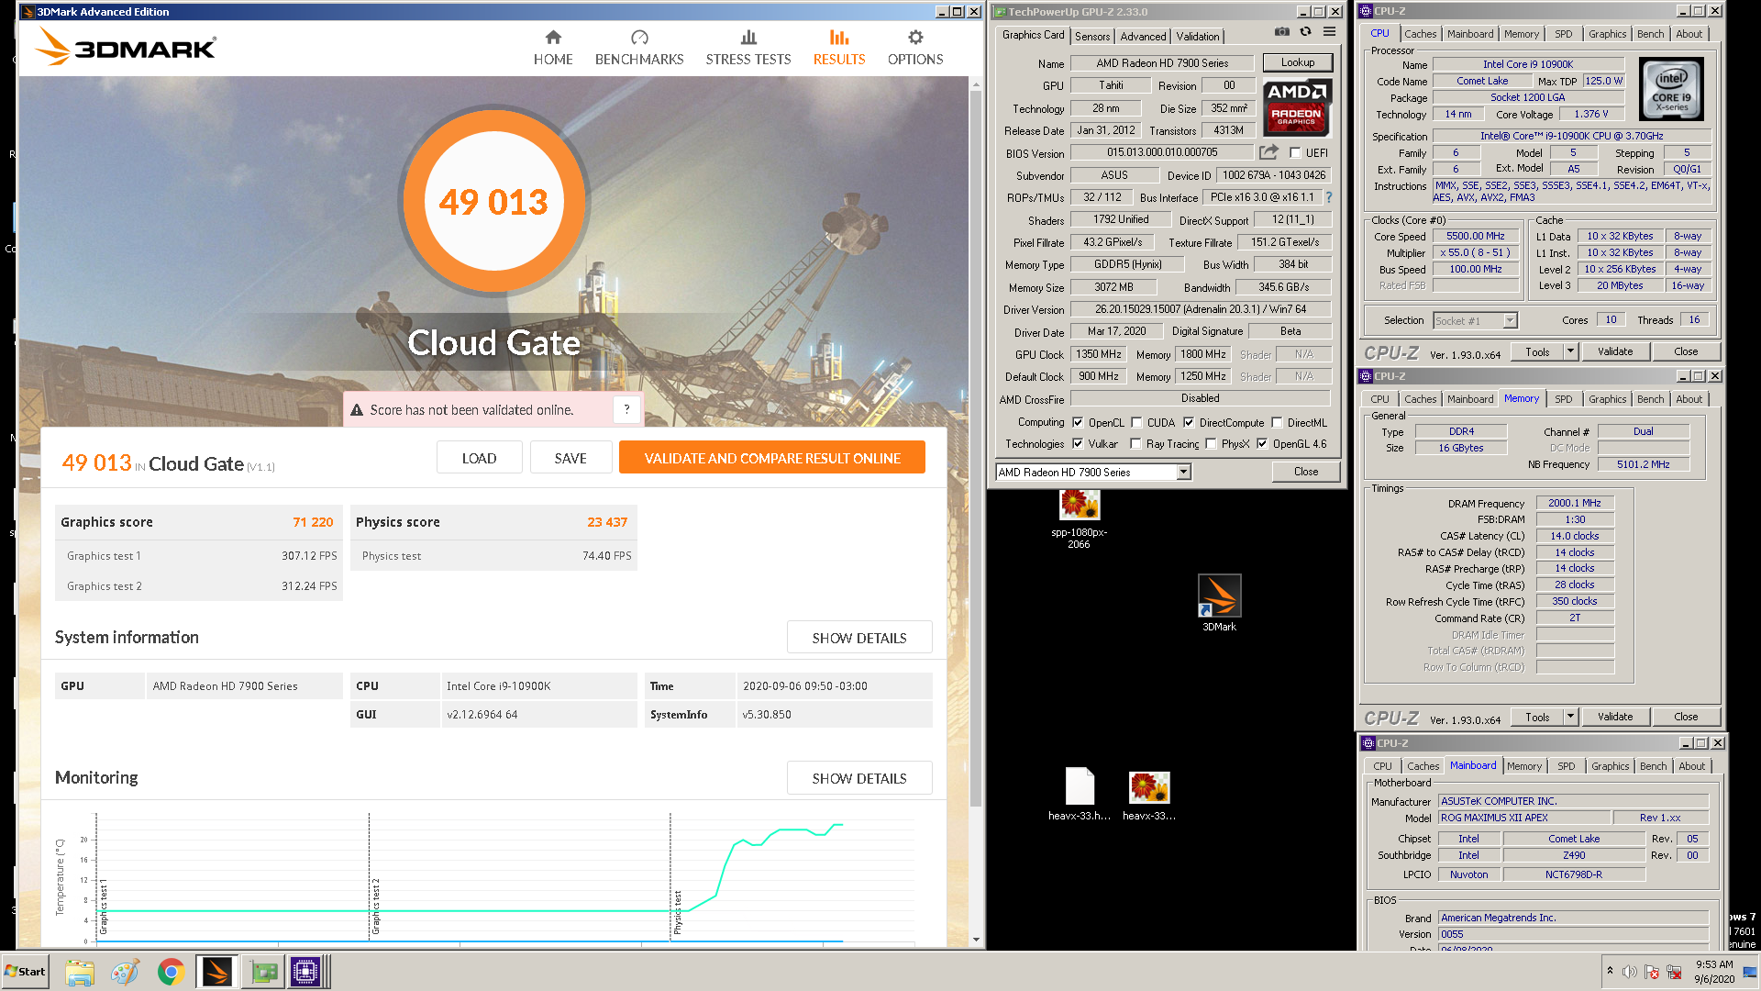Viewport: 1761px width, 991px height.
Task: Switch to GPU-Z taskbar button
Action: point(263,972)
